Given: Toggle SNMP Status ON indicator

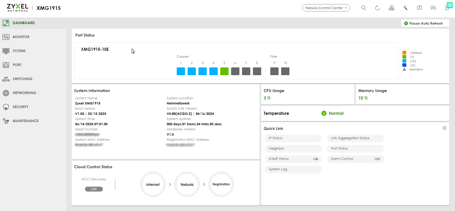Looking at the screenshot, I should pos(315,159).
